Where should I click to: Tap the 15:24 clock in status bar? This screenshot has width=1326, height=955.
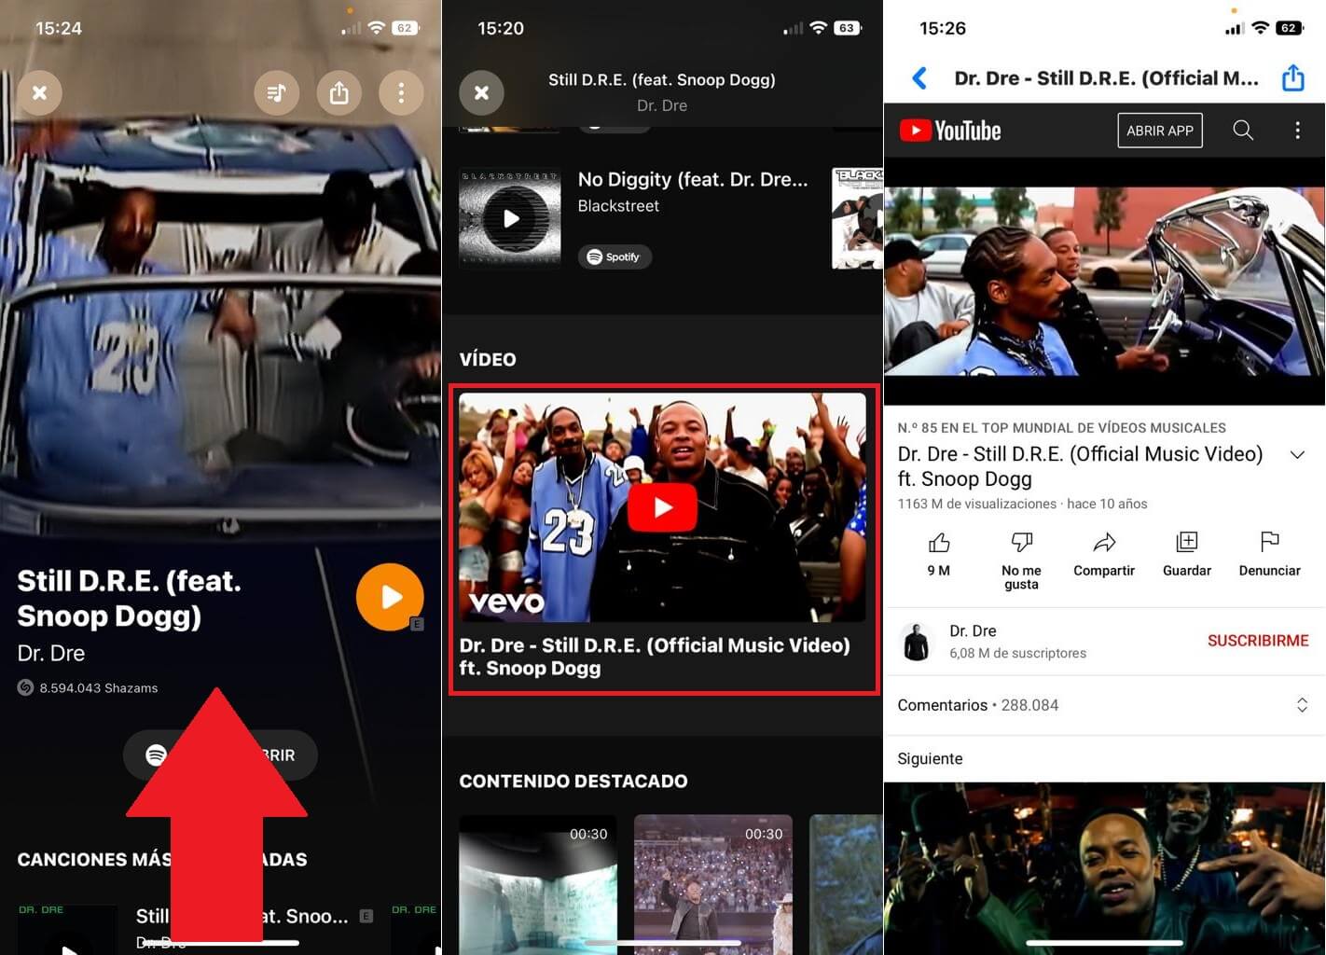point(59,28)
